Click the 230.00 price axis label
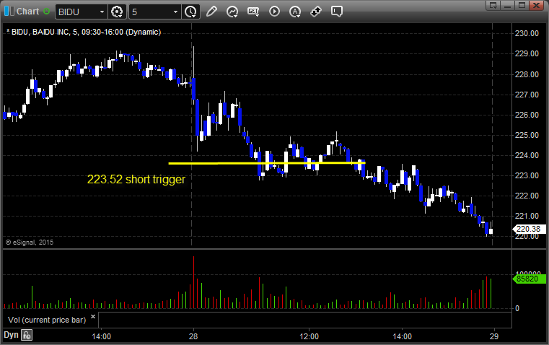 click(x=527, y=34)
